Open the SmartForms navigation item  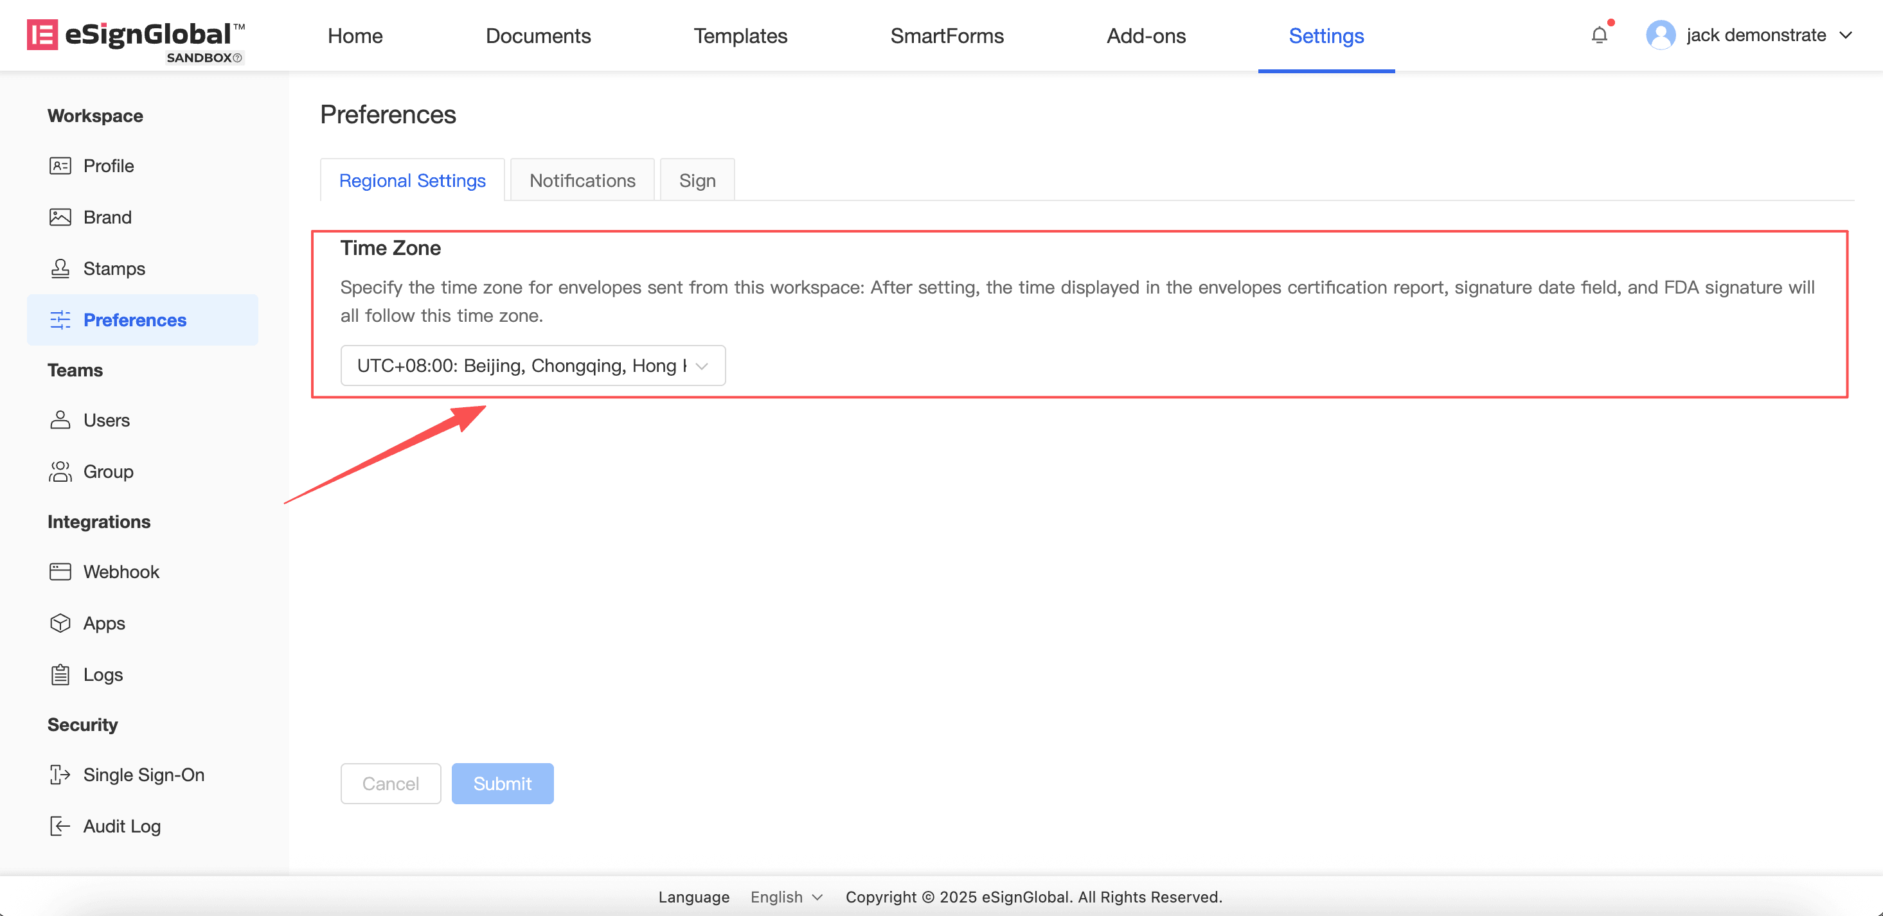[x=947, y=35]
